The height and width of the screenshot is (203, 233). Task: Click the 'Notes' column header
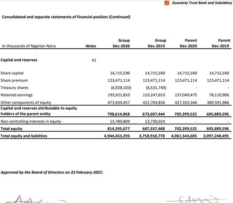[x=91, y=46]
